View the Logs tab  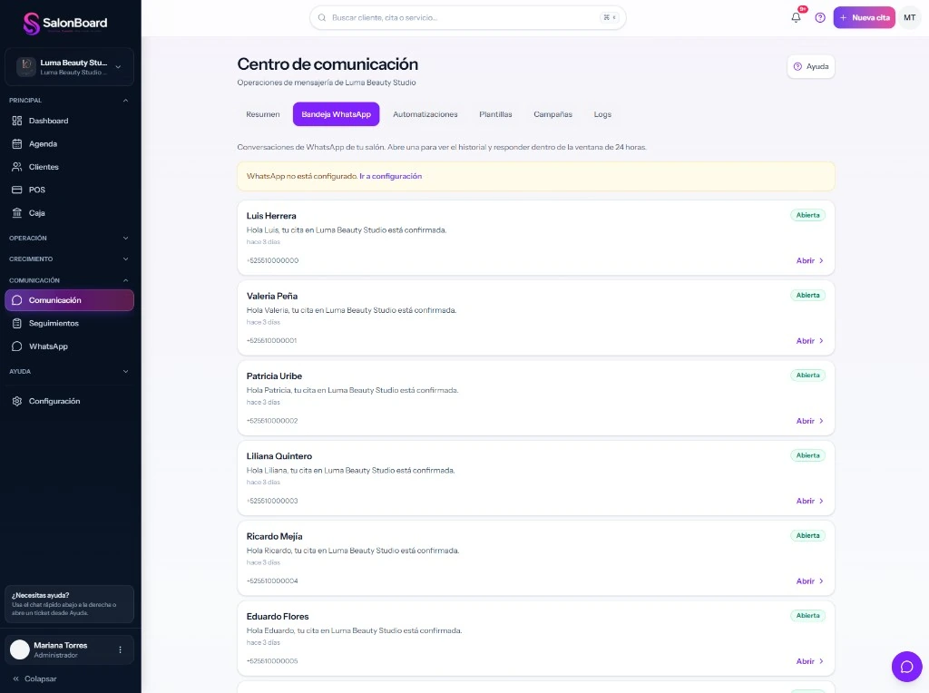602,114
